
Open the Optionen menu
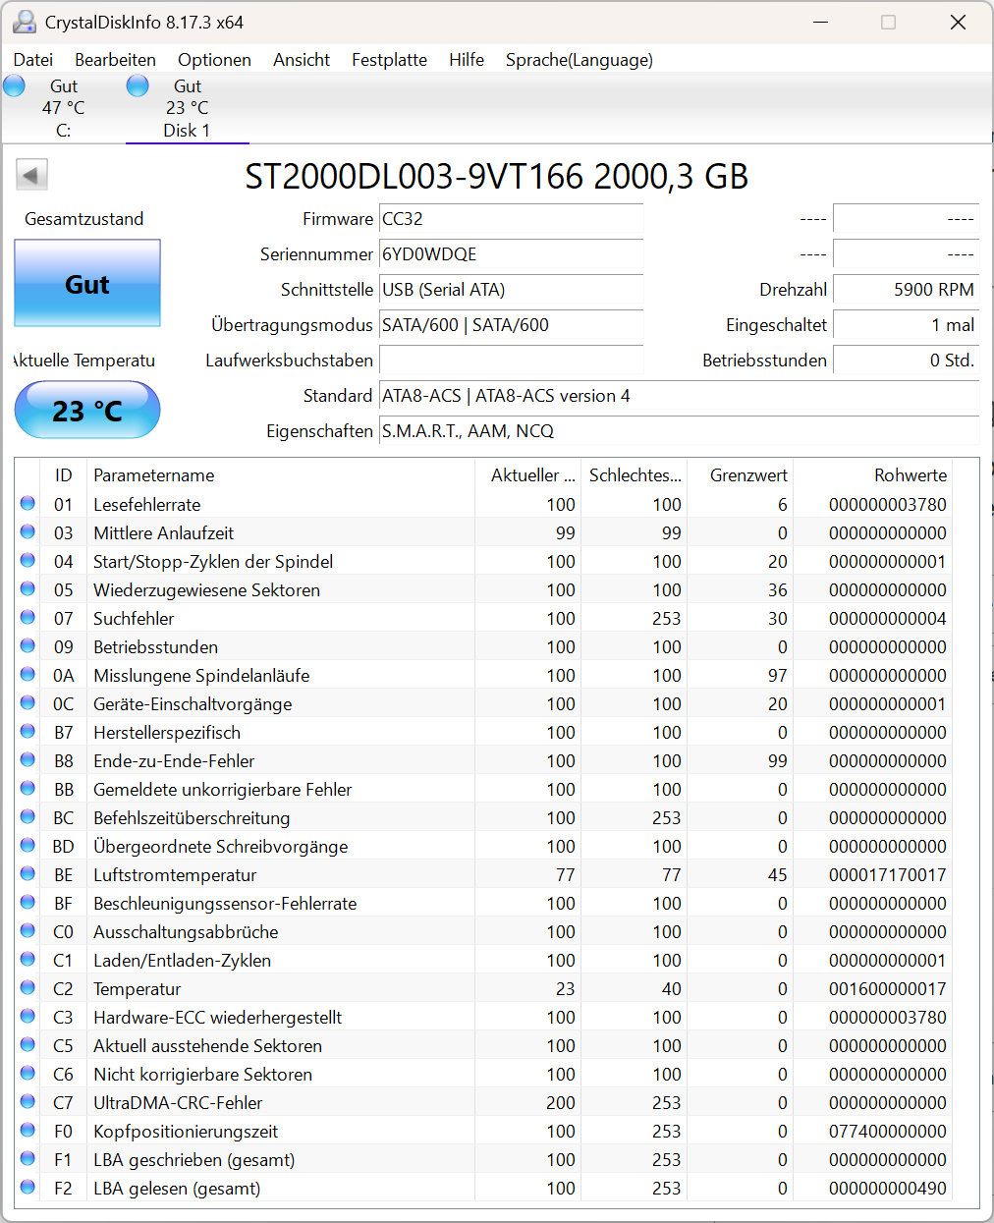[x=214, y=60]
